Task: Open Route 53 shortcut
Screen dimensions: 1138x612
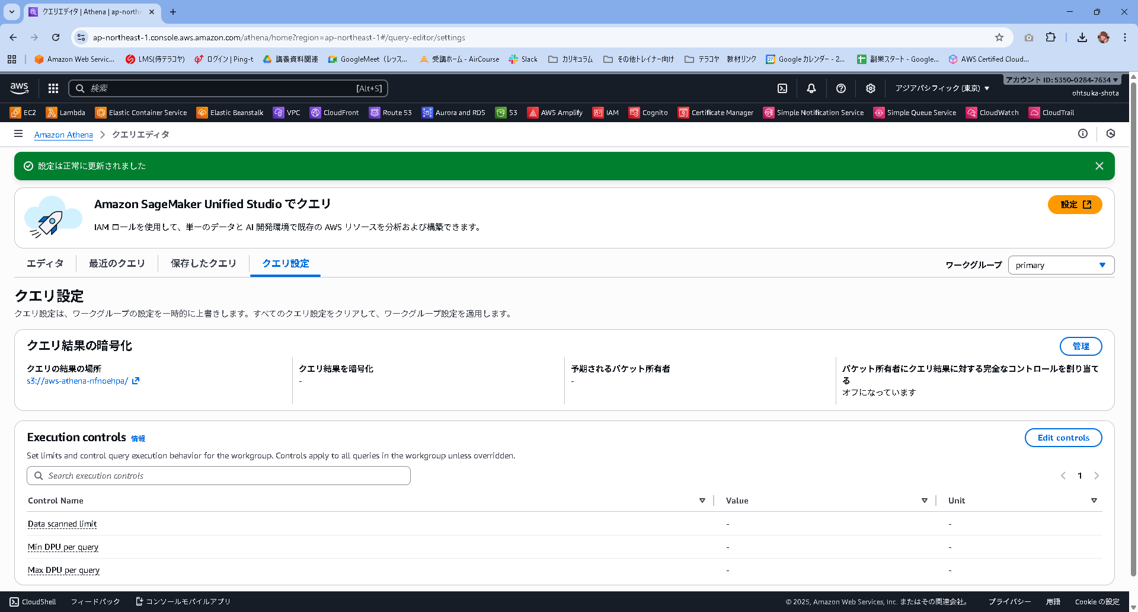Action: 391,113
